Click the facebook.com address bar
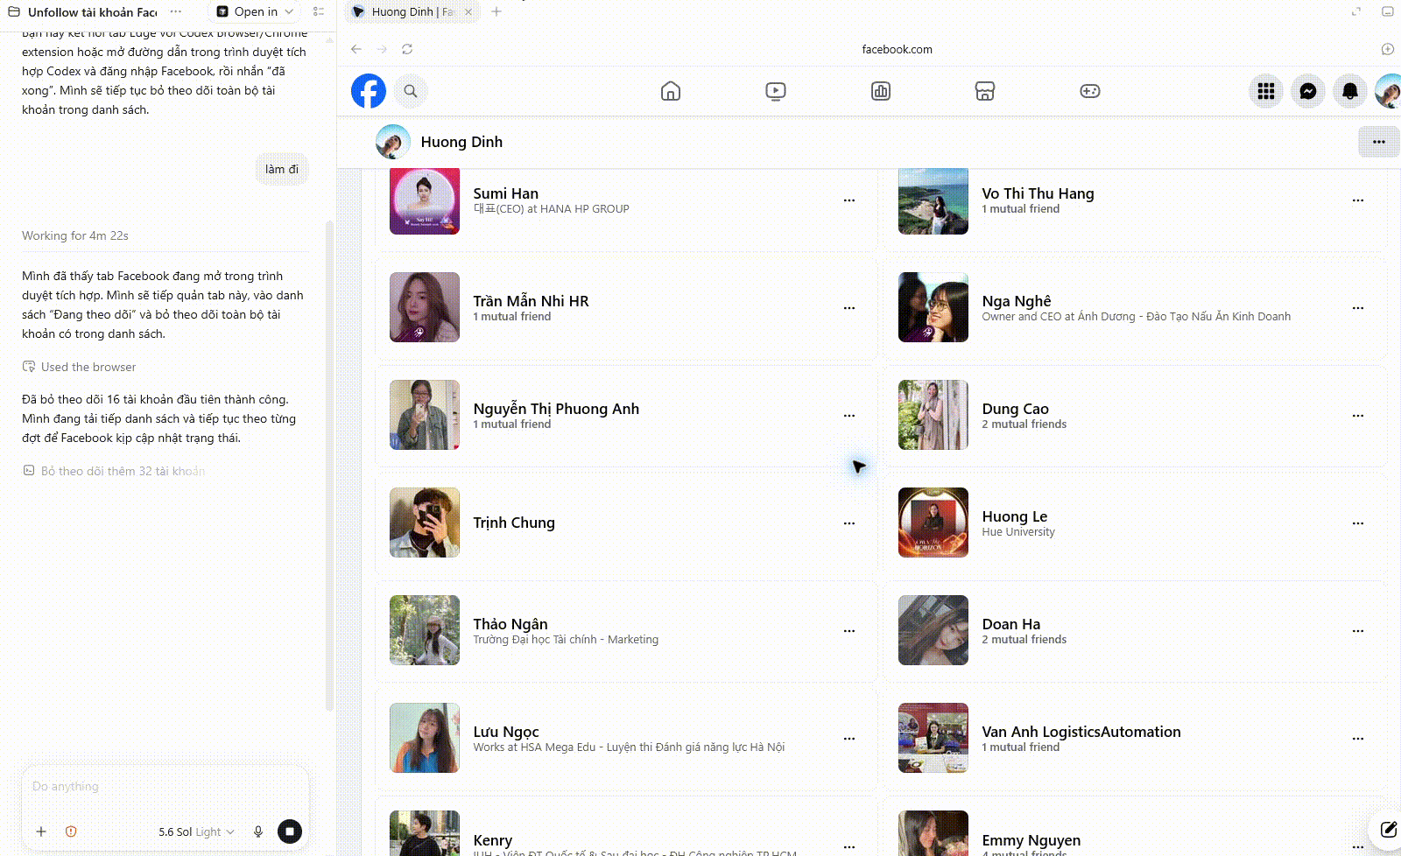The height and width of the screenshot is (856, 1401). [897, 49]
